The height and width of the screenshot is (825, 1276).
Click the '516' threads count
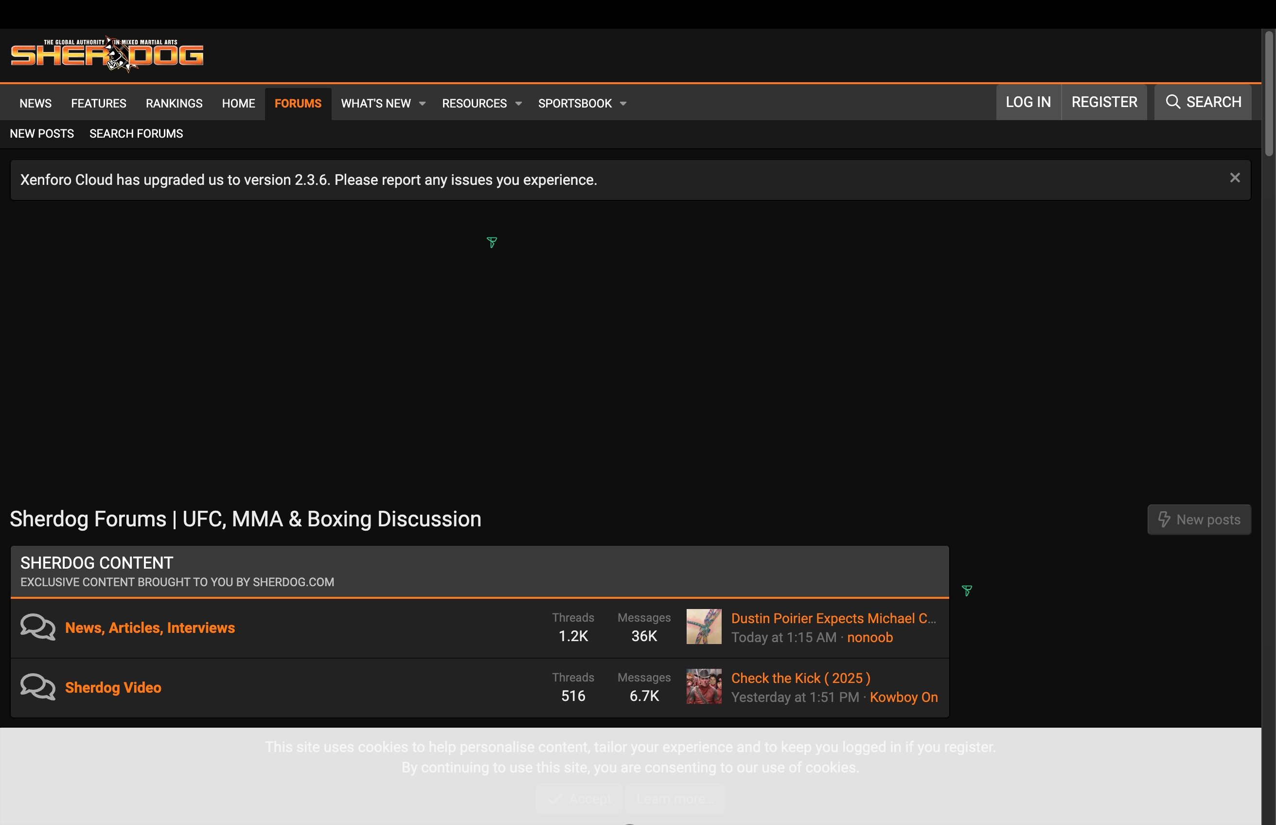click(573, 697)
